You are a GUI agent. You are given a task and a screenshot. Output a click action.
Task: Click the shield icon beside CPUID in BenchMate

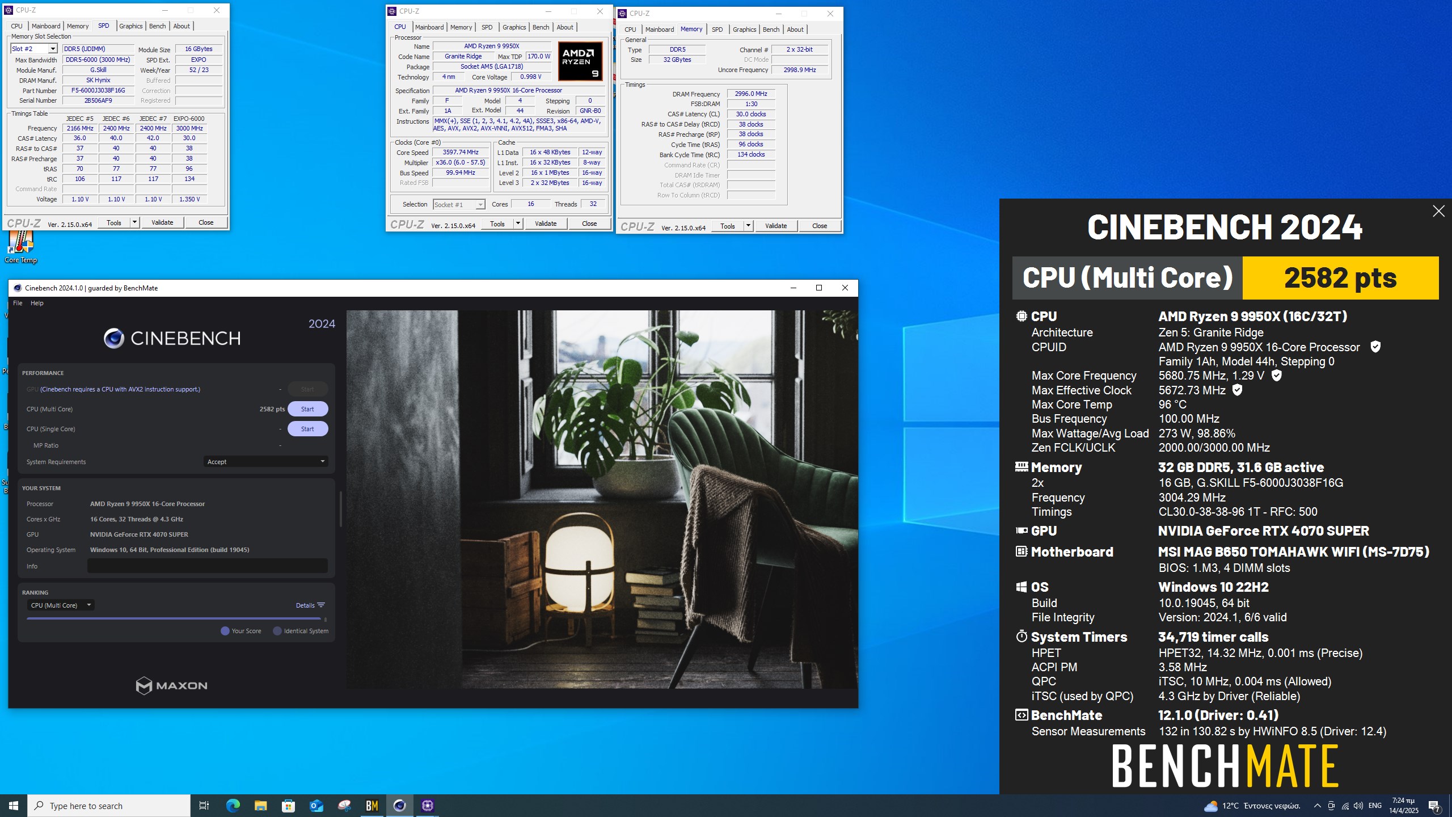1375,347
